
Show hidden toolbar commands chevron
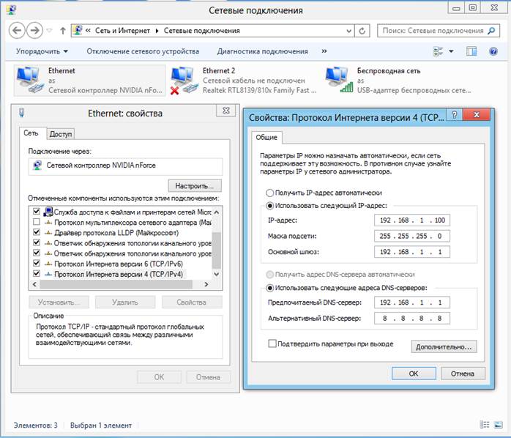(324, 51)
